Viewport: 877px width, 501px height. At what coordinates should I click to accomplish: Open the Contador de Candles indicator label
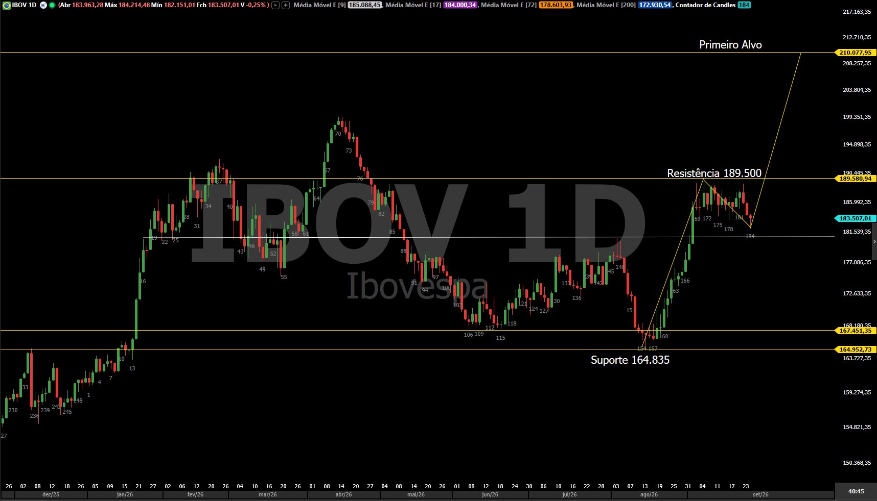point(706,5)
